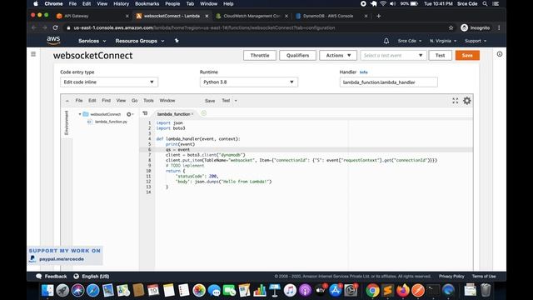Open code editor settings gear
Viewport: 533px width, 300px height.
(467, 101)
